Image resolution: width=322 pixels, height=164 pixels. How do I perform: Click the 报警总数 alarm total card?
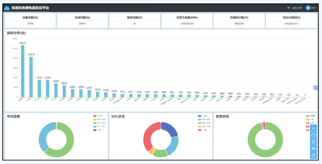coord(135,21)
